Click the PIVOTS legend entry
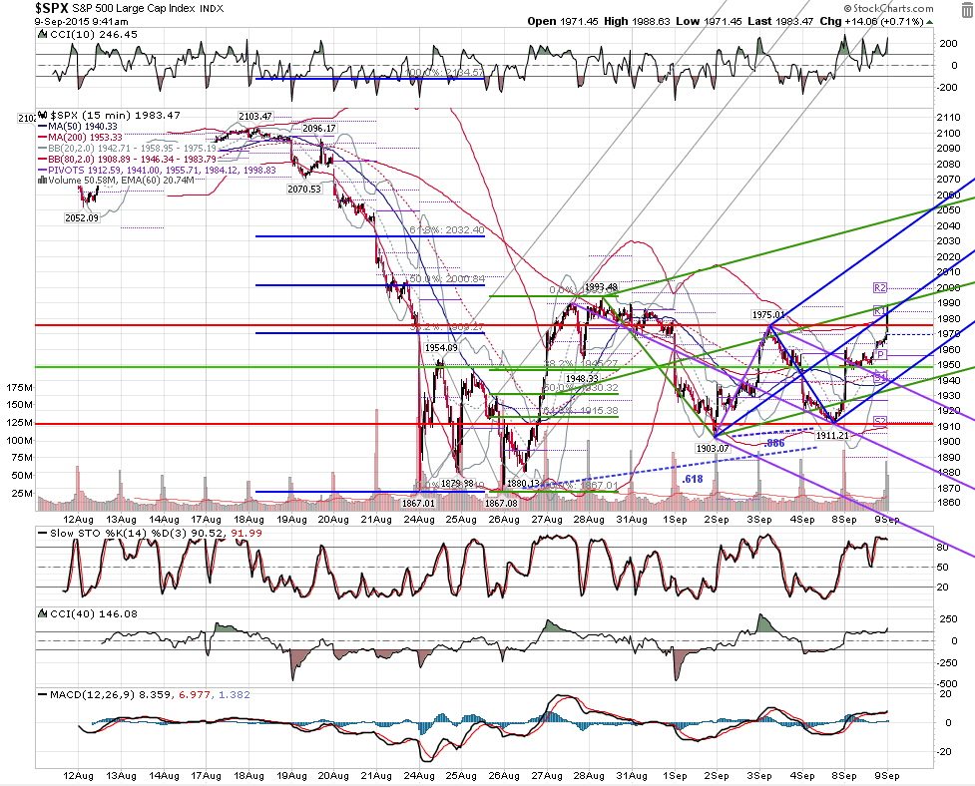Screen dimensions: 975x786 point(158,170)
